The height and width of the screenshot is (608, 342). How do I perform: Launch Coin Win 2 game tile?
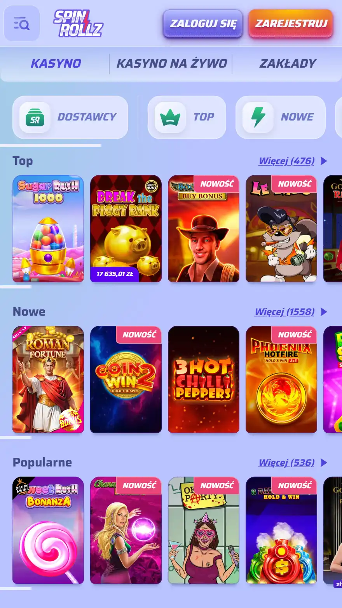(x=126, y=379)
